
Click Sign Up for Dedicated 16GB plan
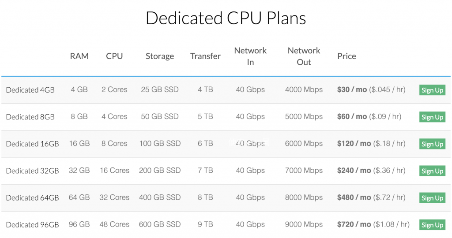[x=432, y=144]
